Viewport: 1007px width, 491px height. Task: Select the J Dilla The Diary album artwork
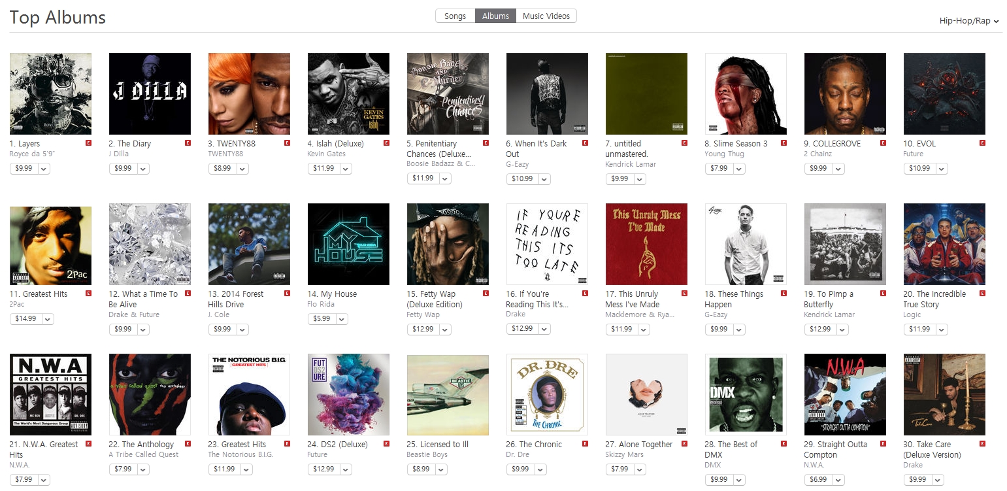tap(150, 93)
